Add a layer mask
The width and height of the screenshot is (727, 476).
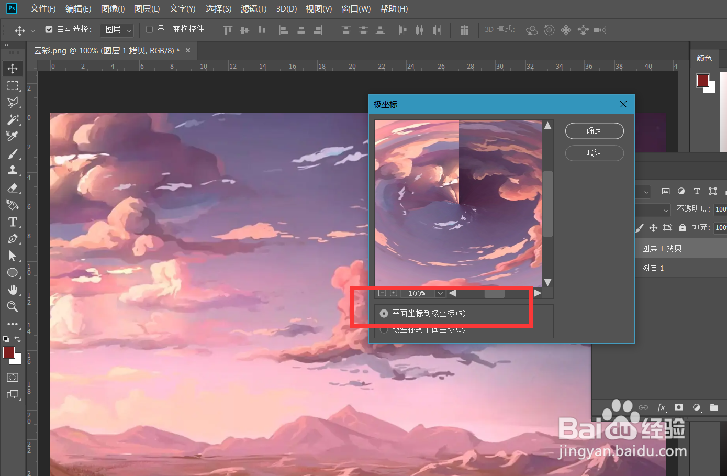(679, 407)
